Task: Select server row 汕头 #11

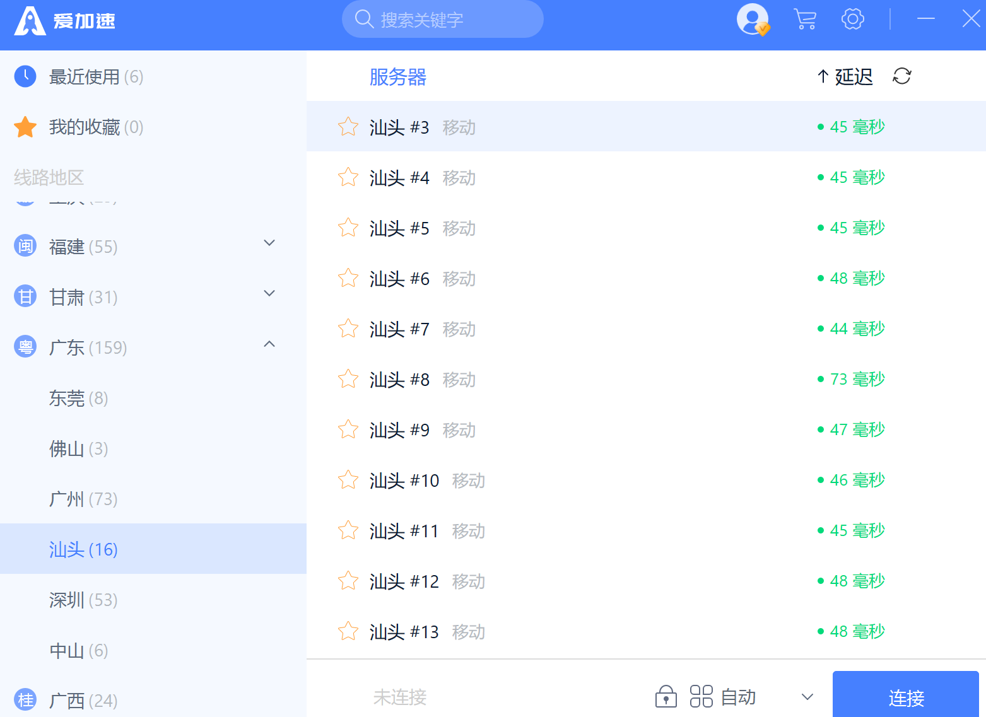Action: point(646,530)
